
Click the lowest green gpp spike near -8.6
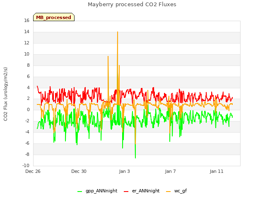pos(135,158)
